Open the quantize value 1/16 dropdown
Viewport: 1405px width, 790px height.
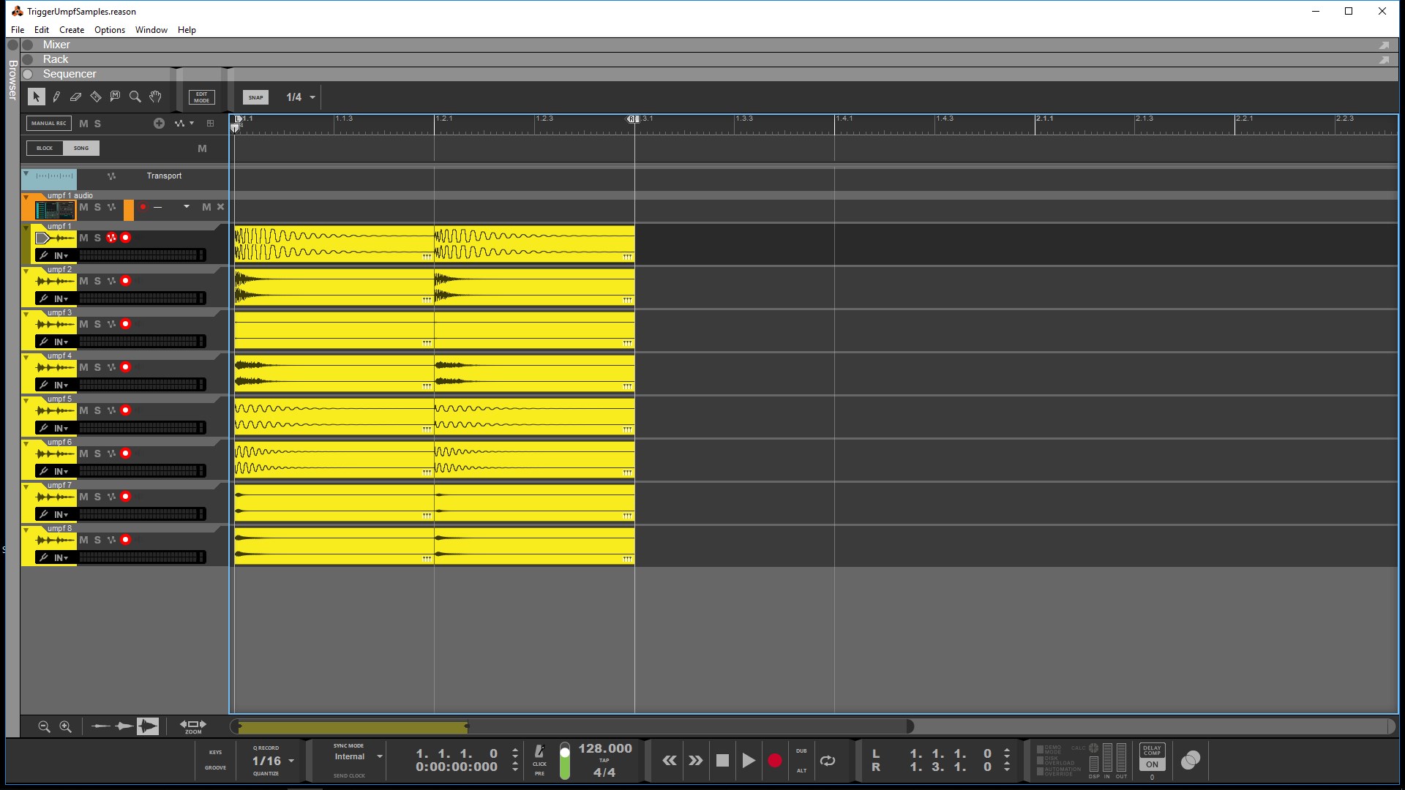pos(291,761)
